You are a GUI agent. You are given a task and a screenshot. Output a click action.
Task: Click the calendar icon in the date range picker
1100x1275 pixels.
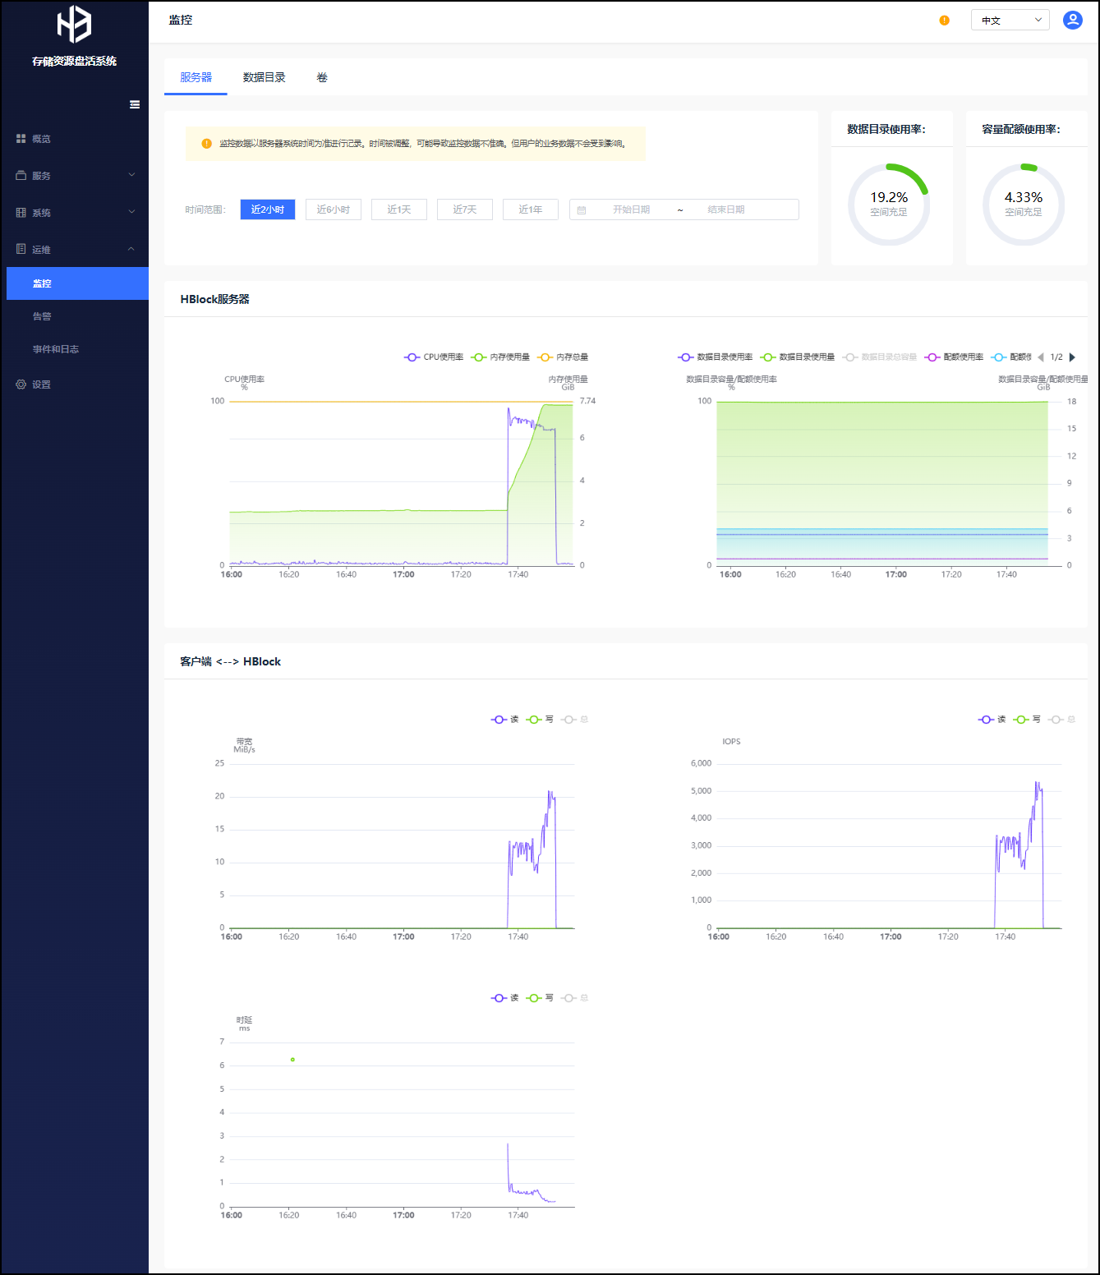point(582,210)
